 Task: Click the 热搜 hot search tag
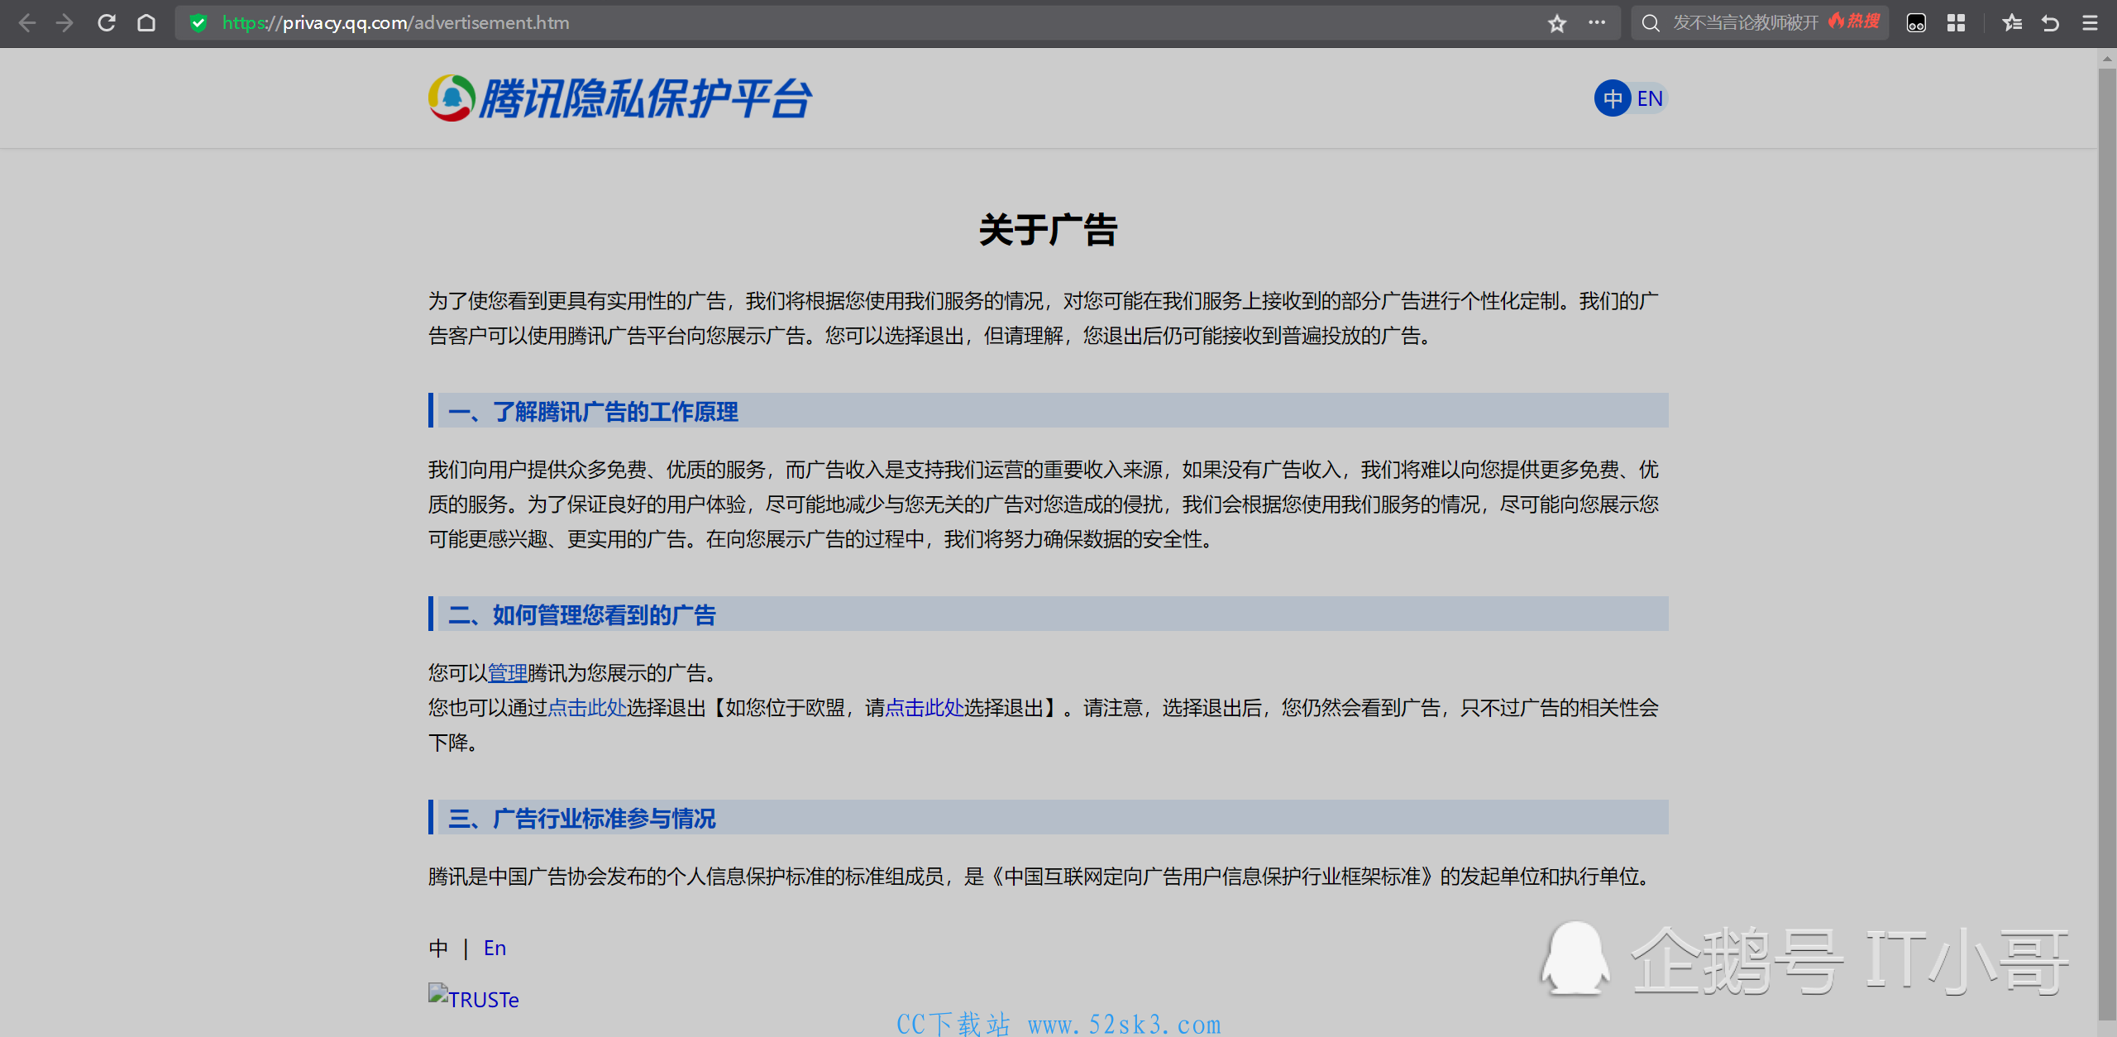[x=1854, y=22]
